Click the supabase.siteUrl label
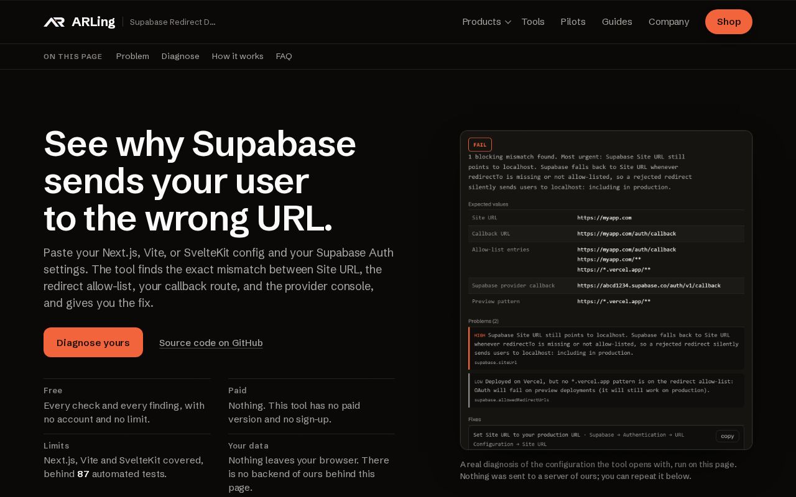Screen dimensions: 796x497 click(496, 362)
